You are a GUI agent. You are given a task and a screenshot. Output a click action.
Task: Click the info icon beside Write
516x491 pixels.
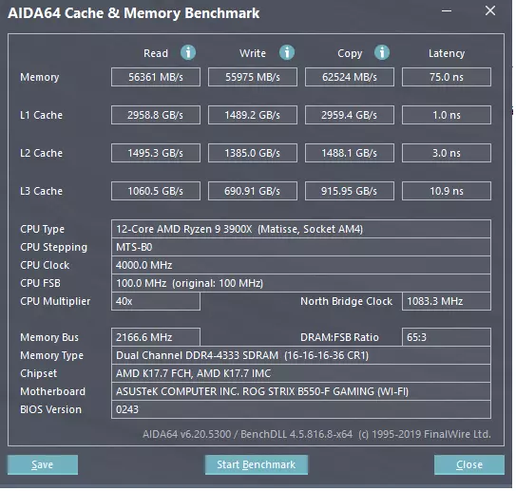(x=287, y=52)
